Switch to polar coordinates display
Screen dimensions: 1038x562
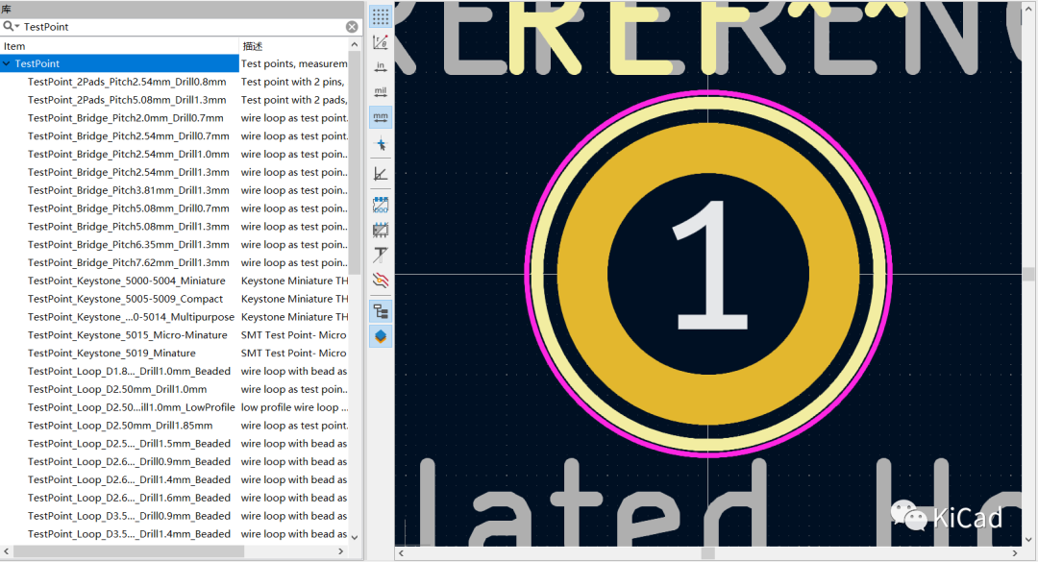pos(381,41)
